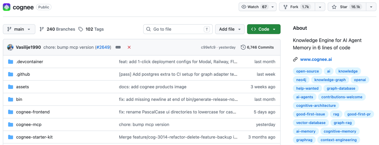379x145 pixels.
Task: Open the fork list dropdown arrow
Action: [x=320, y=7]
